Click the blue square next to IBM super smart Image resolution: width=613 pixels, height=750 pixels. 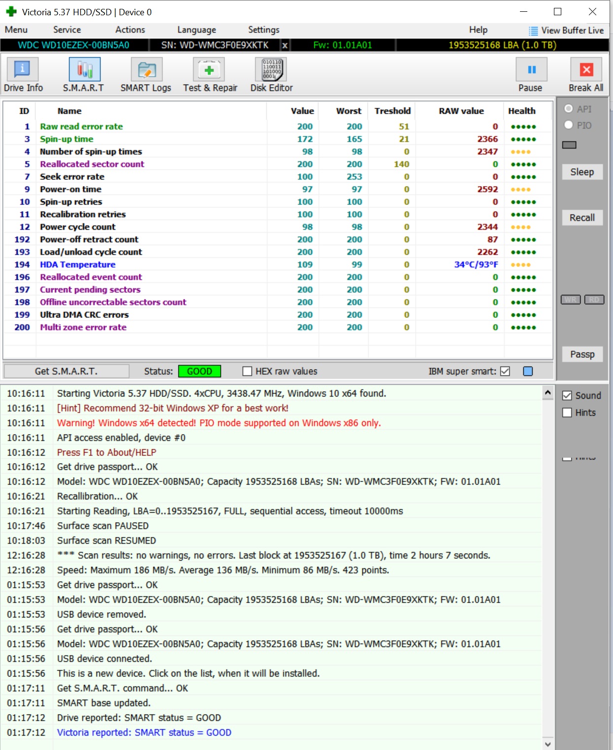528,371
